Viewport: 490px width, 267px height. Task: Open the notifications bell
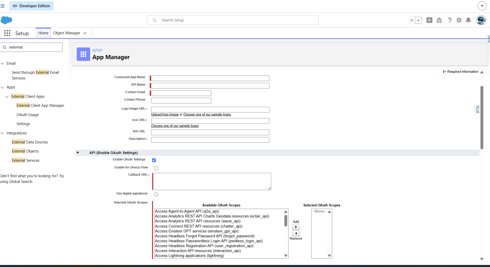pyautogui.click(x=468, y=20)
